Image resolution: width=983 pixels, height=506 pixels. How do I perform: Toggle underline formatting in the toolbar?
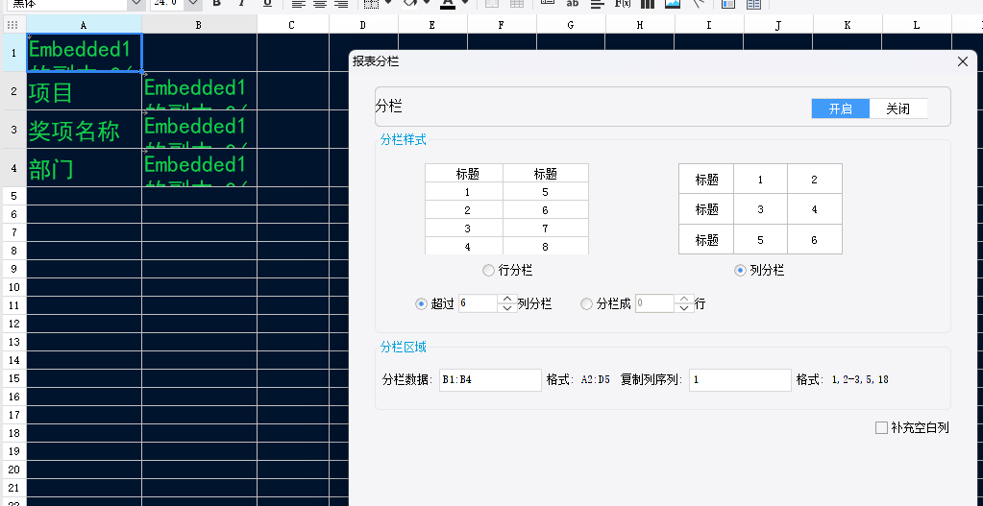pos(267,3)
